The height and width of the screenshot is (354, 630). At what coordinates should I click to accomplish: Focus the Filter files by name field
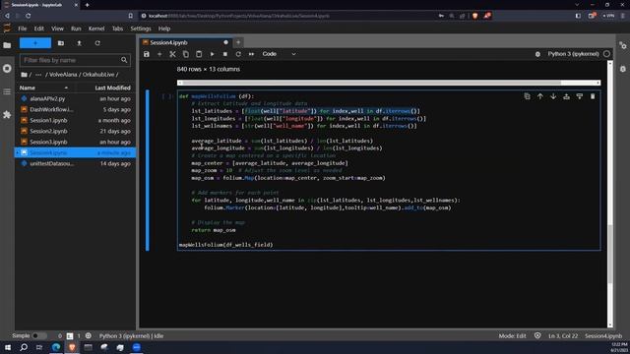coord(75,60)
